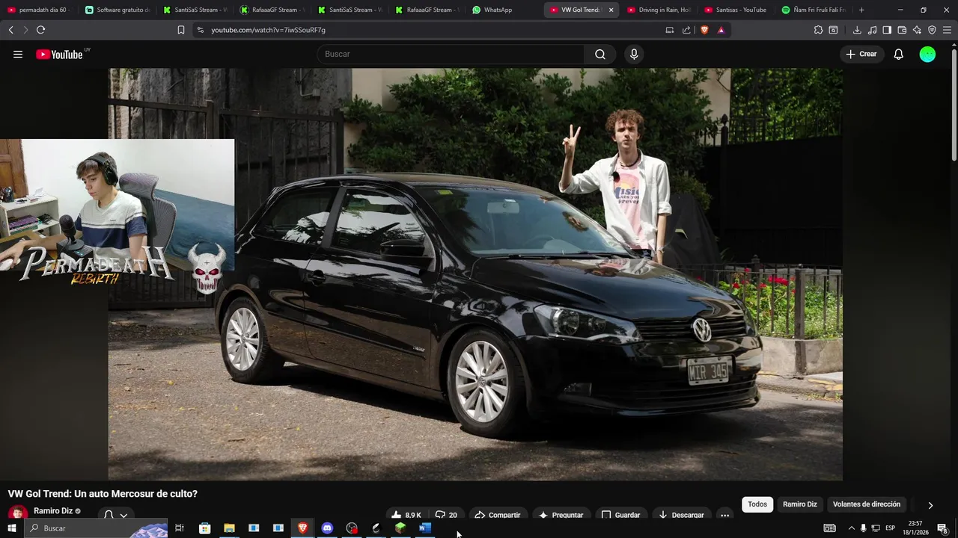This screenshot has width=958, height=538.
Task: Open the Ramiro Diz channel name link
Action: [x=53, y=511]
